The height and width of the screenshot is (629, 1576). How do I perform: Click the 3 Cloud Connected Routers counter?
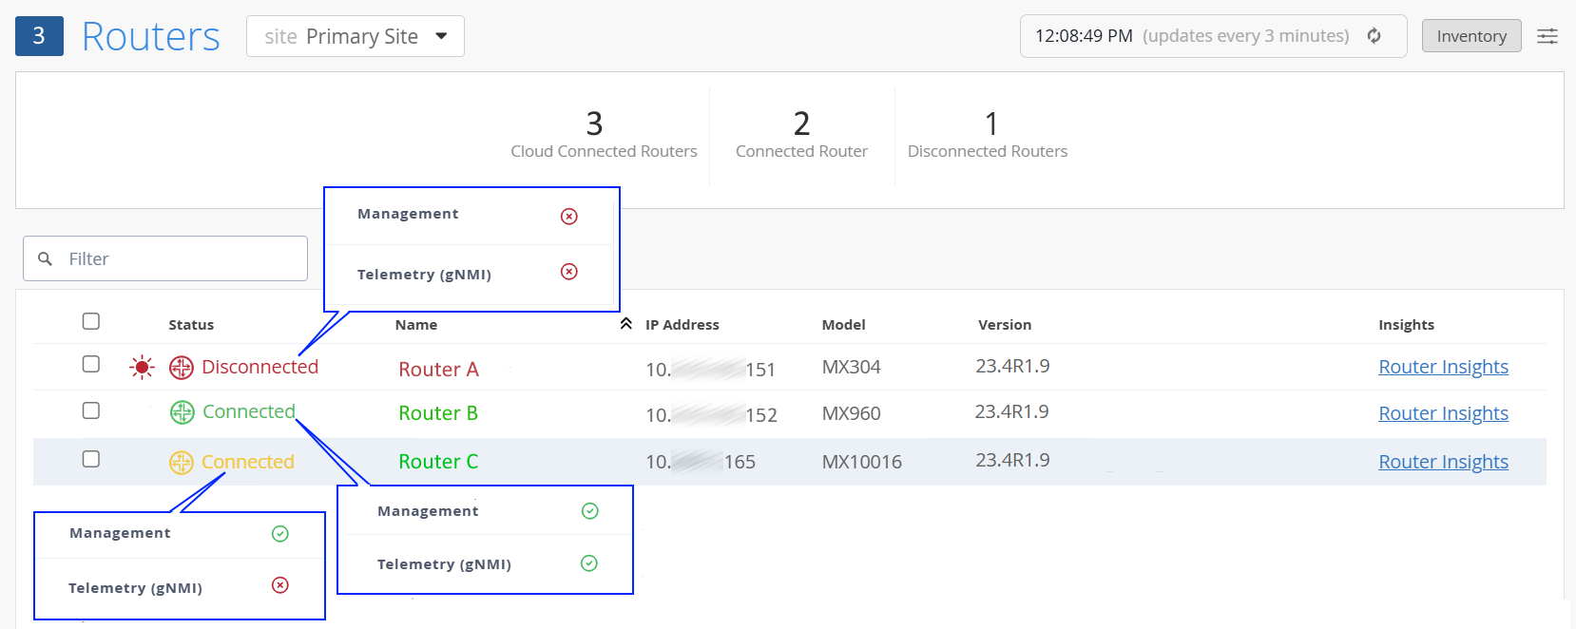click(604, 135)
